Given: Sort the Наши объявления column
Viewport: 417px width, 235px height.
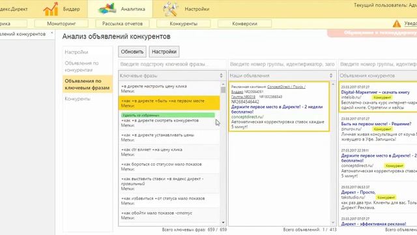Looking at the screenshot, I should click(331, 76).
